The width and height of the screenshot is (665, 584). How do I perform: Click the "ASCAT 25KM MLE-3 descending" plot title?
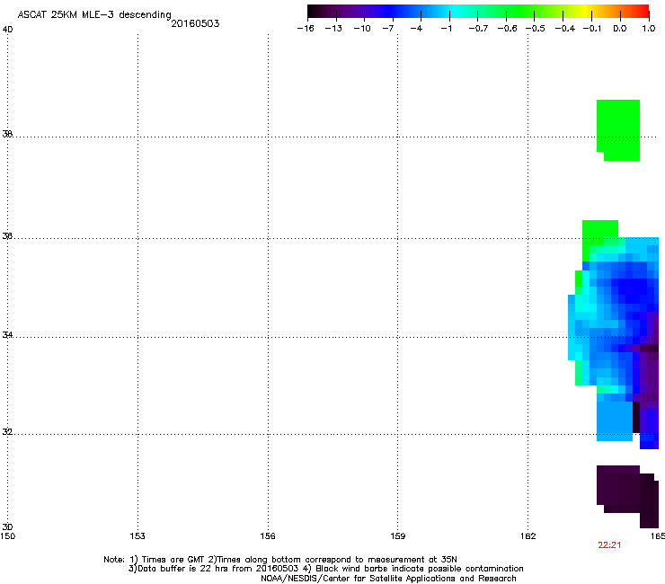(94, 15)
